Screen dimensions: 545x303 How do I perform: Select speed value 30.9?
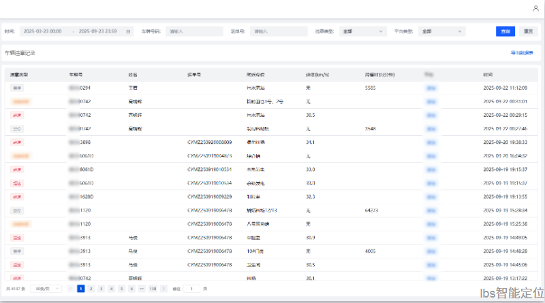(x=311, y=238)
